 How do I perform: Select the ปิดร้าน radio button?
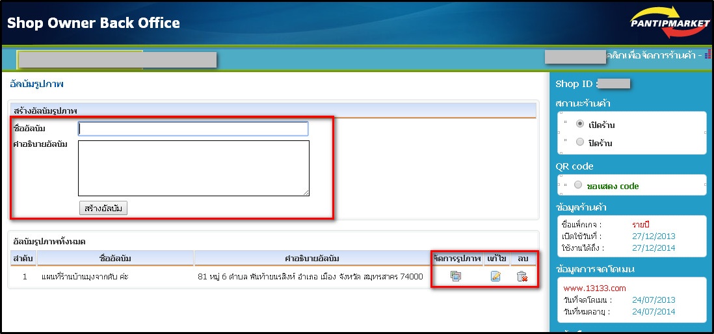(x=580, y=142)
